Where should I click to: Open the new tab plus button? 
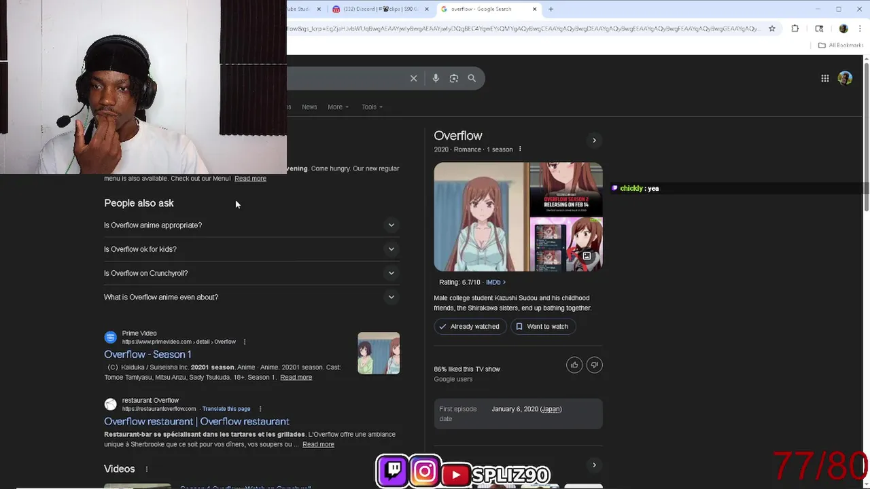click(x=551, y=9)
